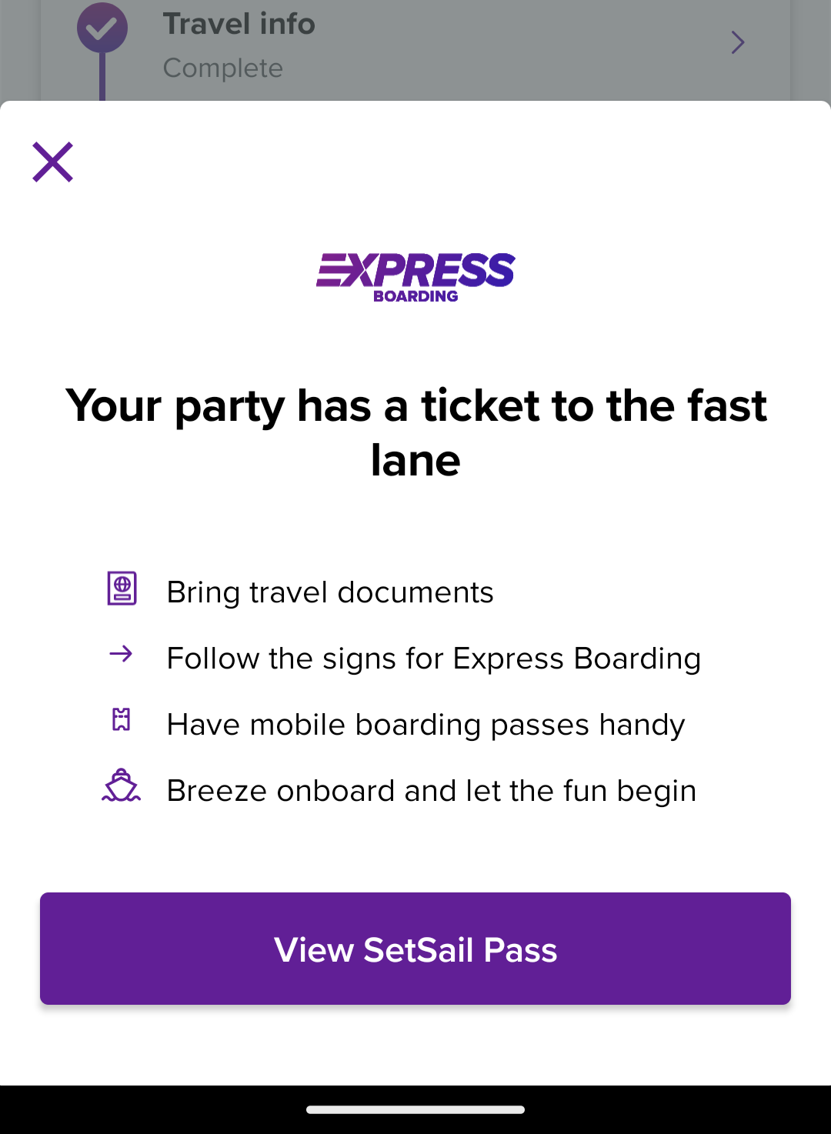Tap the cruise ship icon

point(122,785)
